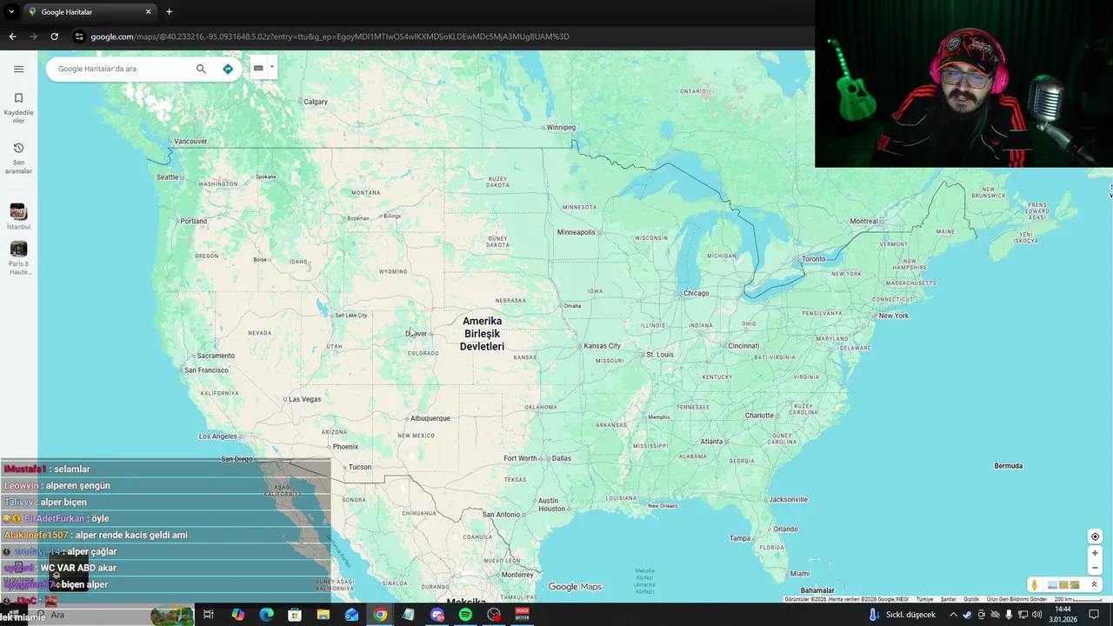Switch to Chrome in the taskbar
This screenshot has height=626, width=1113.
click(380, 615)
